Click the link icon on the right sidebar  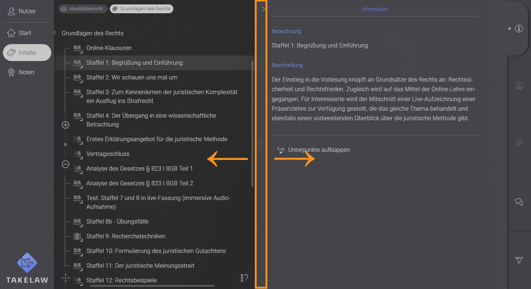(x=519, y=142)
